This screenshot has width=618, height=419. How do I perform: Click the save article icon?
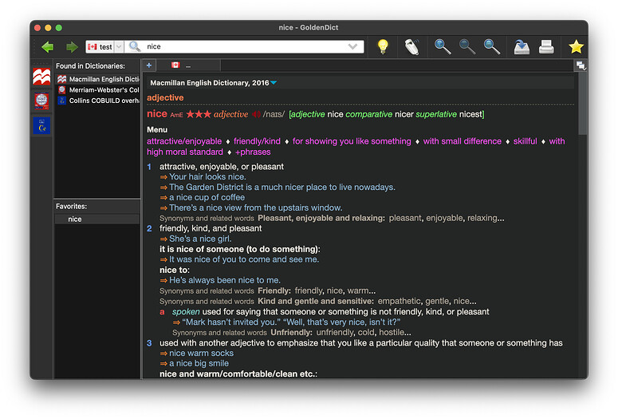point(522,47)
